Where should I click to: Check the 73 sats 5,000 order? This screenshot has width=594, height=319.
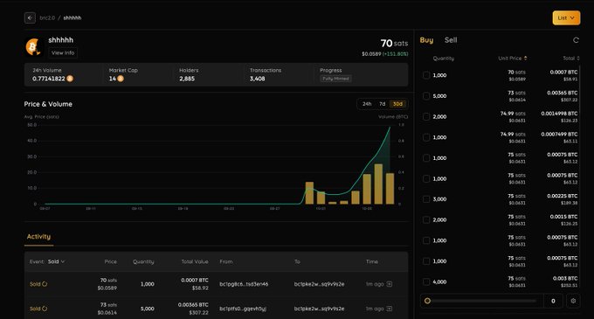pos(426,96)
